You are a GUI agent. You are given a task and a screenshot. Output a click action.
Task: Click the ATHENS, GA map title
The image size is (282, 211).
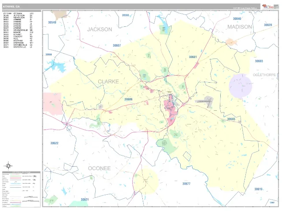(x=11, y=7)
